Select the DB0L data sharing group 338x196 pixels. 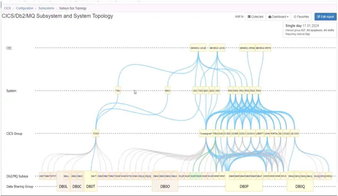(64, 186)
